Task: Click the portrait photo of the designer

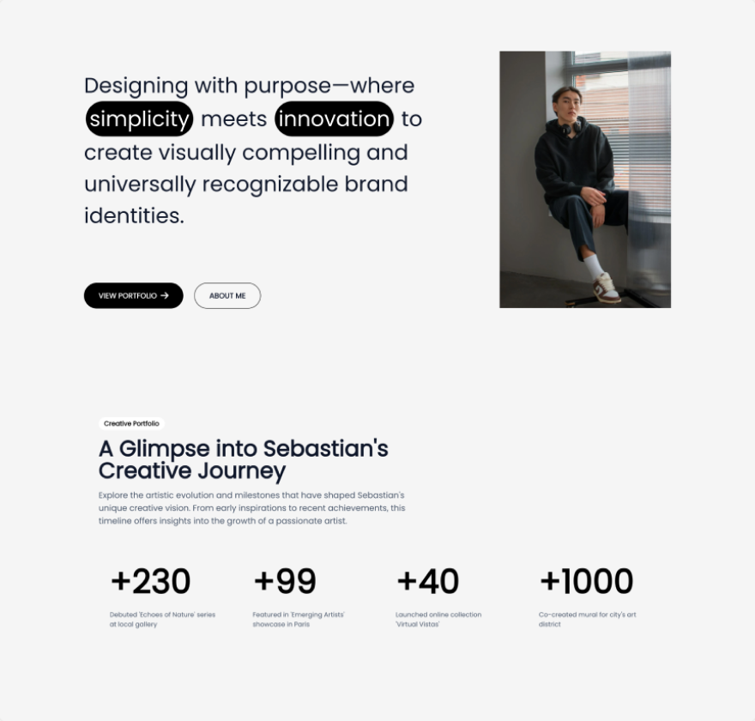Action: pos(585,179)
